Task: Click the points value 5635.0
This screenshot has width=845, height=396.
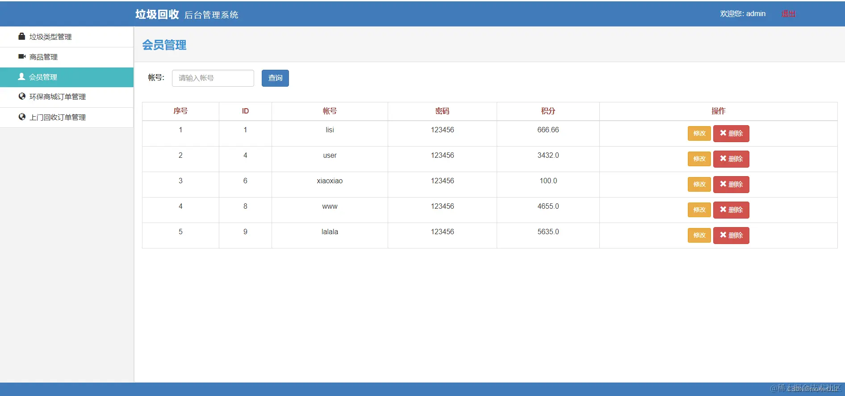Action: [548, 232]
